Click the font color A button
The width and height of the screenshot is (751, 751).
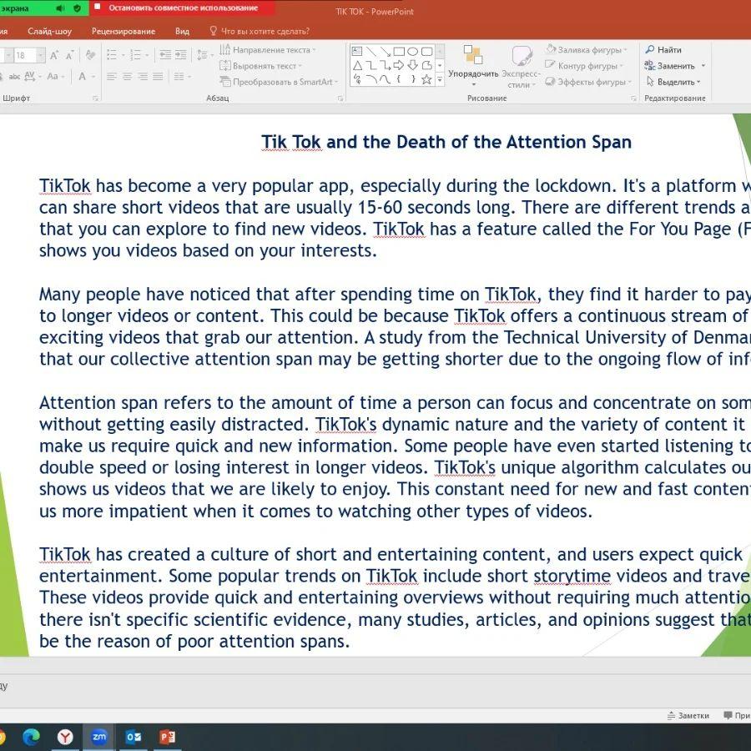pos(83,77)
